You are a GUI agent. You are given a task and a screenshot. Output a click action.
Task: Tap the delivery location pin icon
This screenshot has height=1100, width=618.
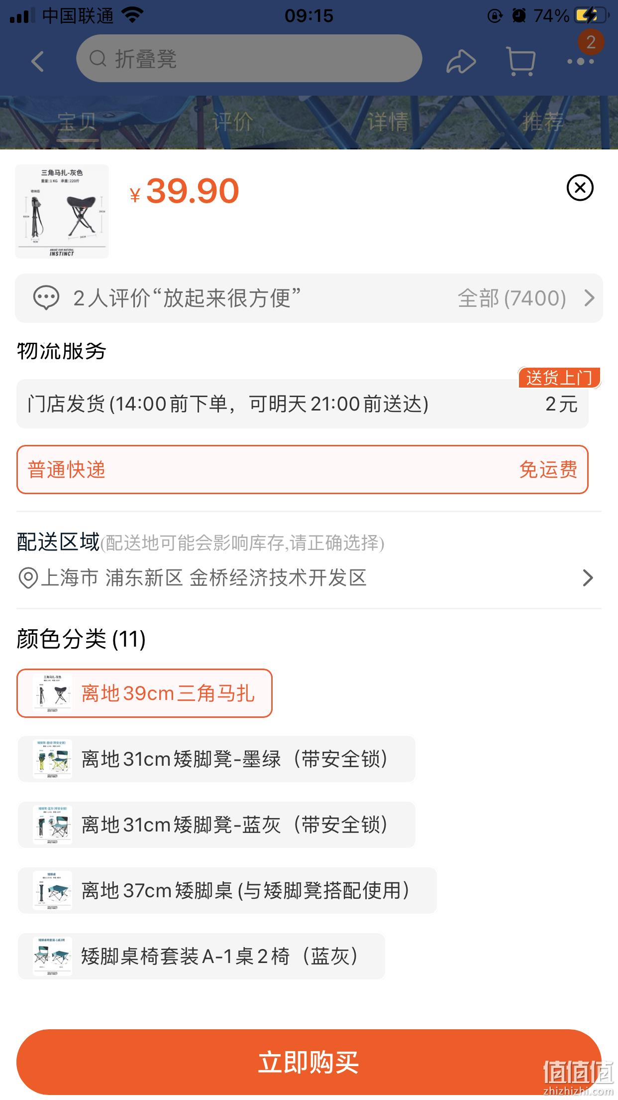pyautogui.click(x=28, y=578)
